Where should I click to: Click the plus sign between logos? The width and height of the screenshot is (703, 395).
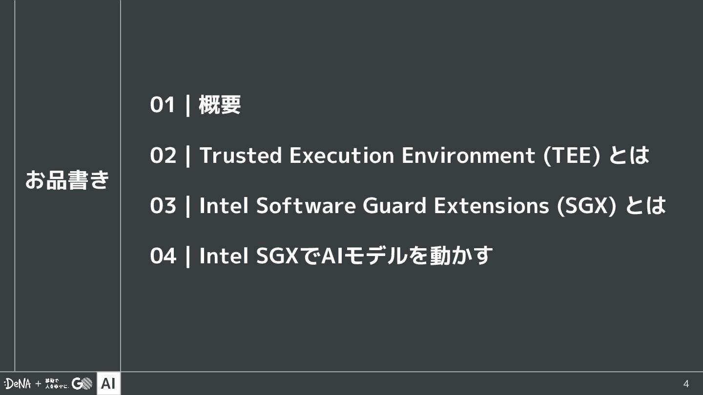point(38,384)
